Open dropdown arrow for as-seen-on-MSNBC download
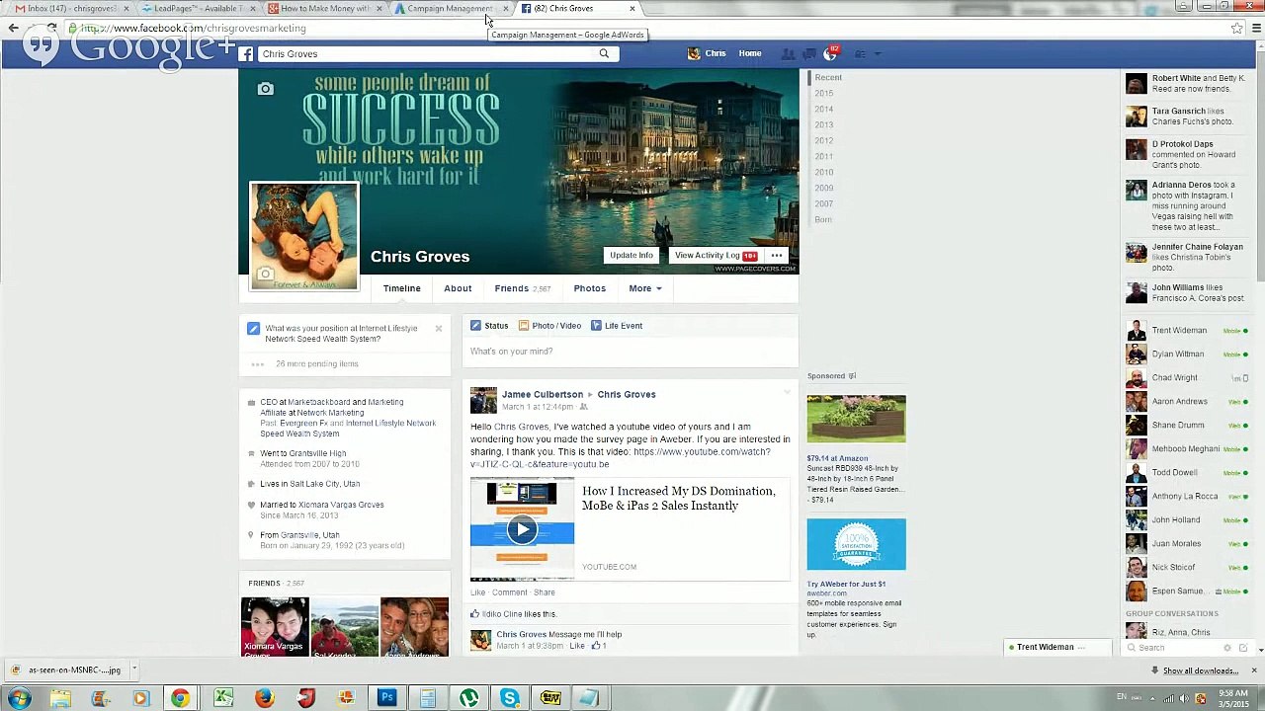Viewport: 1265px width, 711px height. pyautogui.click(x=134, y=671)
